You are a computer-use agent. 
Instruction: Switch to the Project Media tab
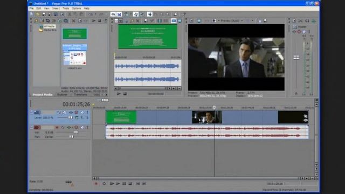(43, 95)
